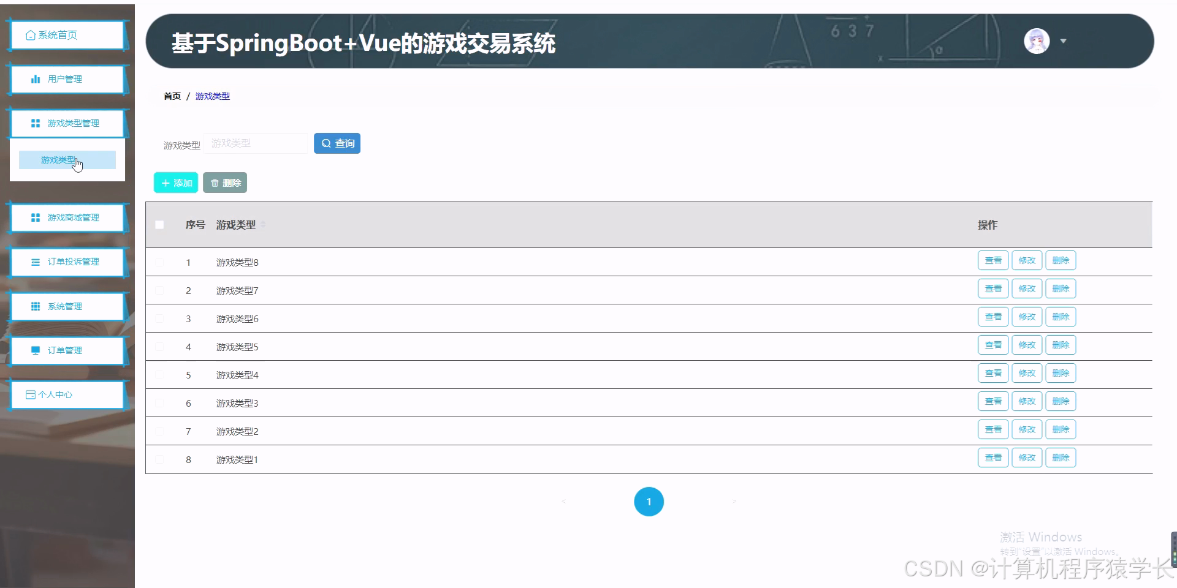Click 删除 for row 游戏类型7
Image resolution: width=1177 pixels, height=588 pixels.
[x=1061, y=288]
